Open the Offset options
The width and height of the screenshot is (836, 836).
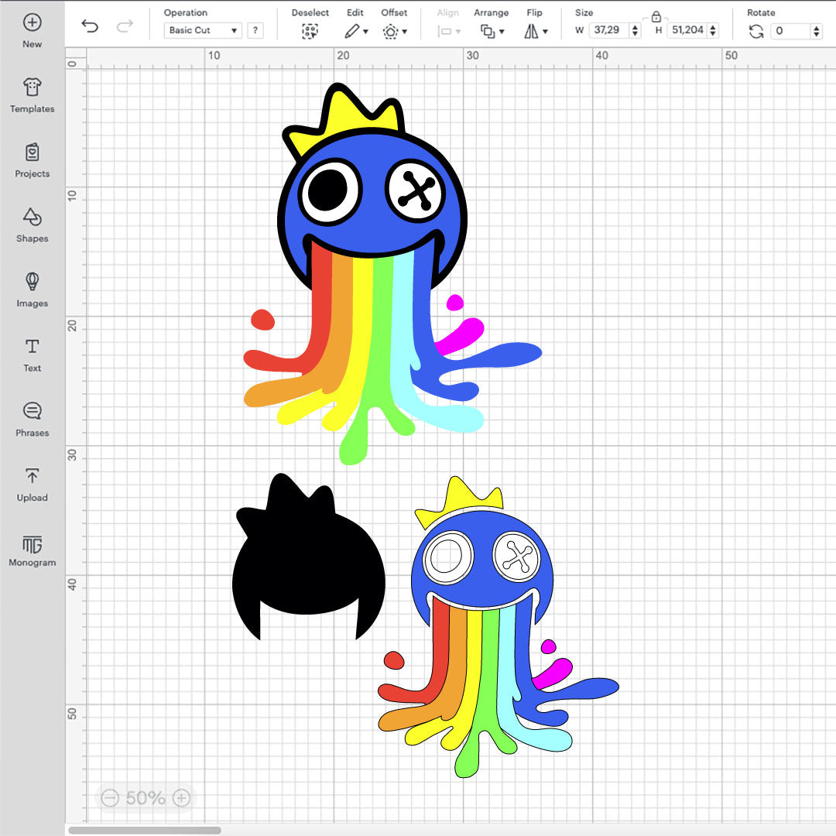point(395,32)
